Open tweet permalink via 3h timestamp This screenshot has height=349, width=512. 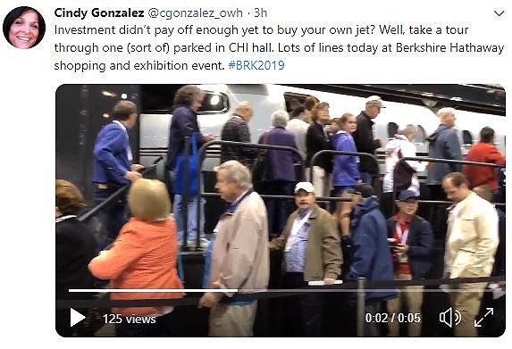pos(261,13)
